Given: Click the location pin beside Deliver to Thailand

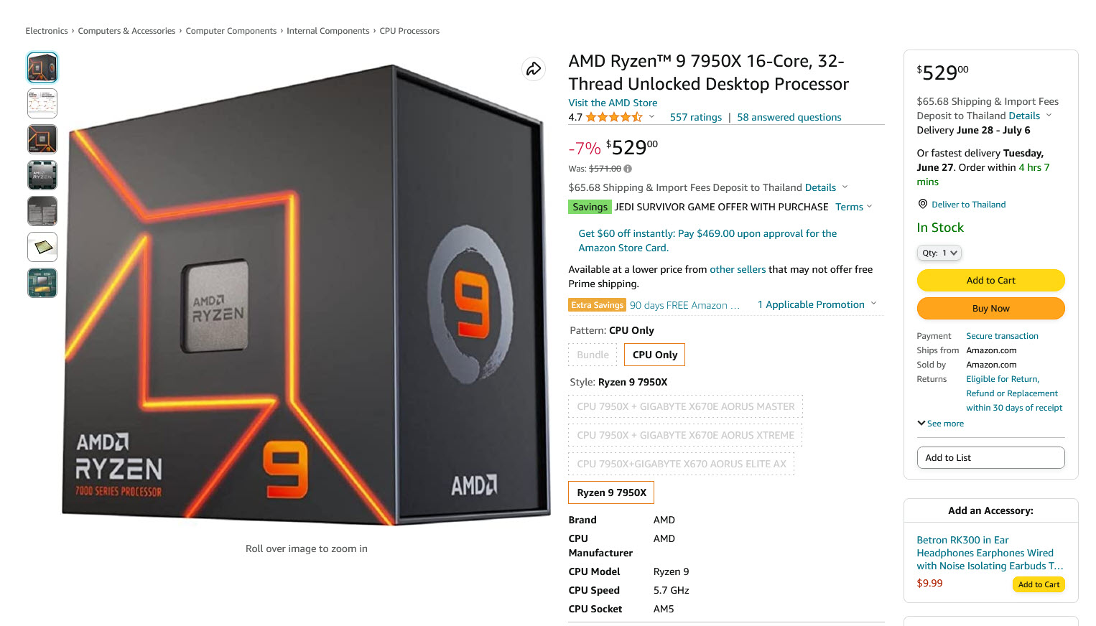Looking at the screenshot, I should click(922, 204).
